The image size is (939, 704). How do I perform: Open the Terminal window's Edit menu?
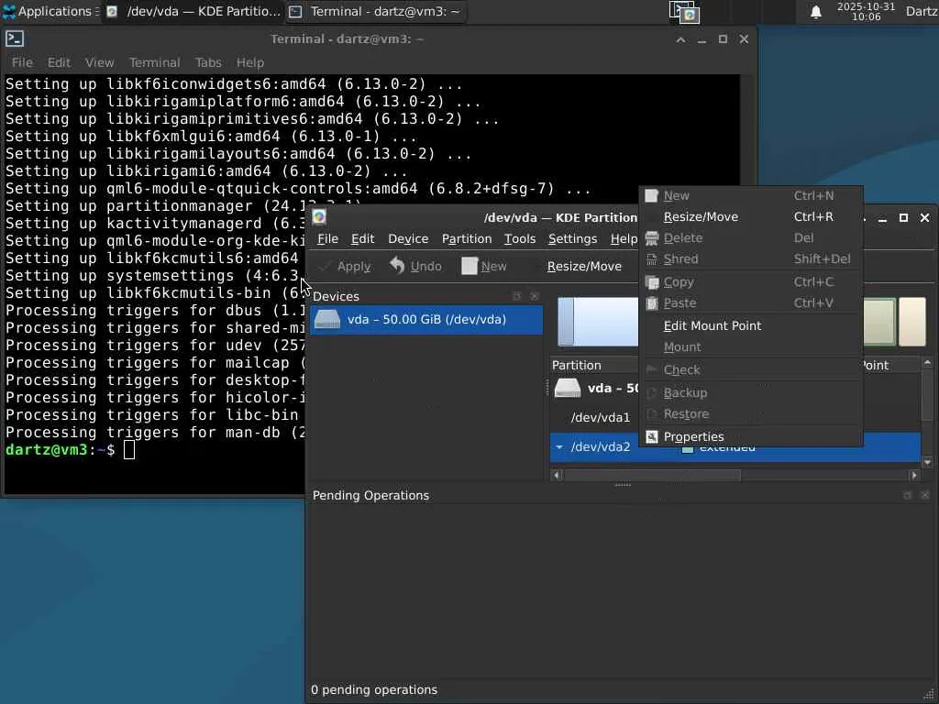pos(59,62)
